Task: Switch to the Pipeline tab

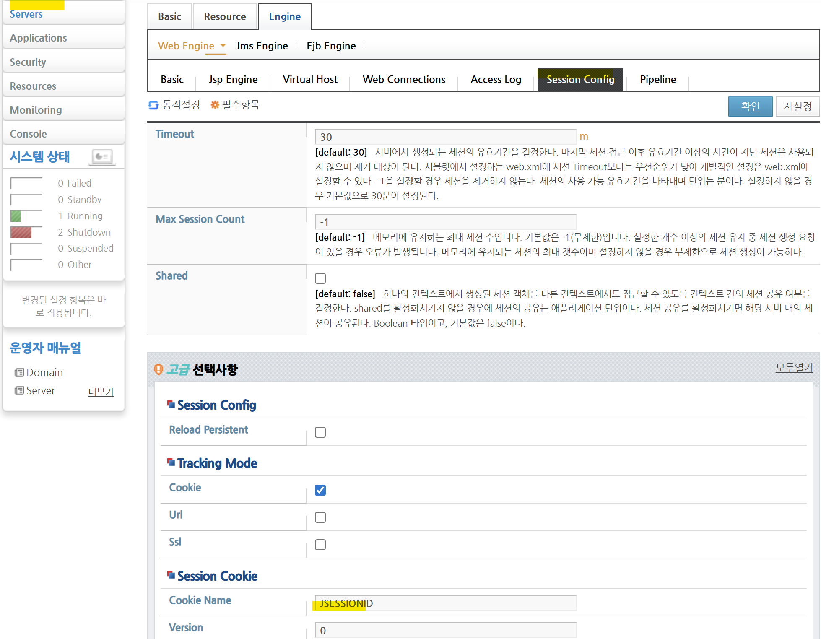Action: tap(657, 79)
